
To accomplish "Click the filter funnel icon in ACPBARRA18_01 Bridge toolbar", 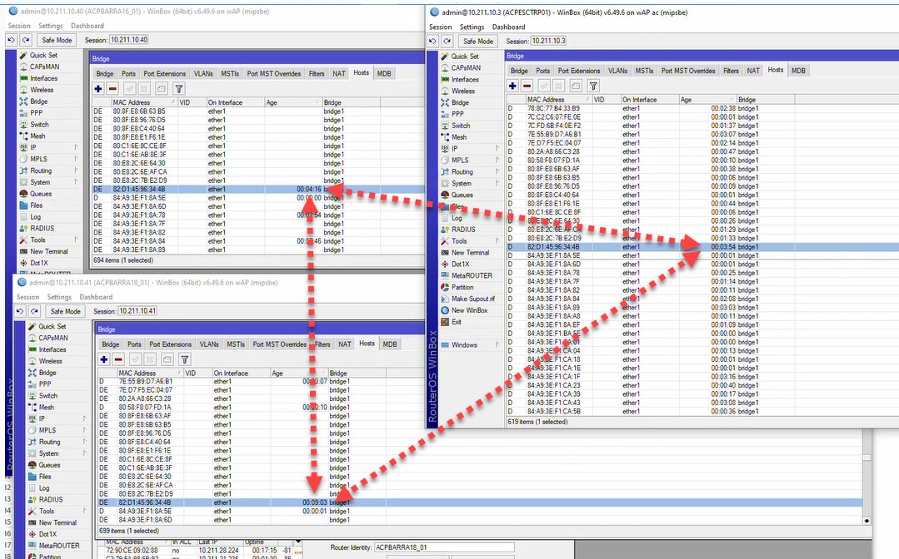I will 185,359.
